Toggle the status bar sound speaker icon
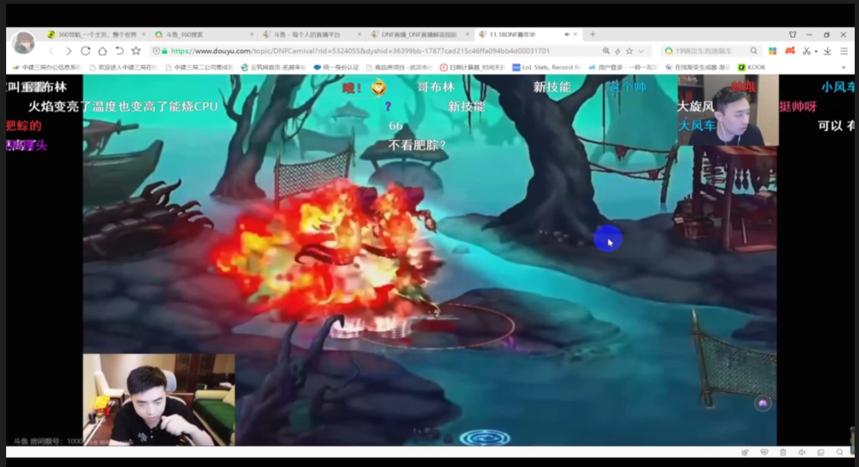Viewport: 859px width, 467px height. click(801, 452)
